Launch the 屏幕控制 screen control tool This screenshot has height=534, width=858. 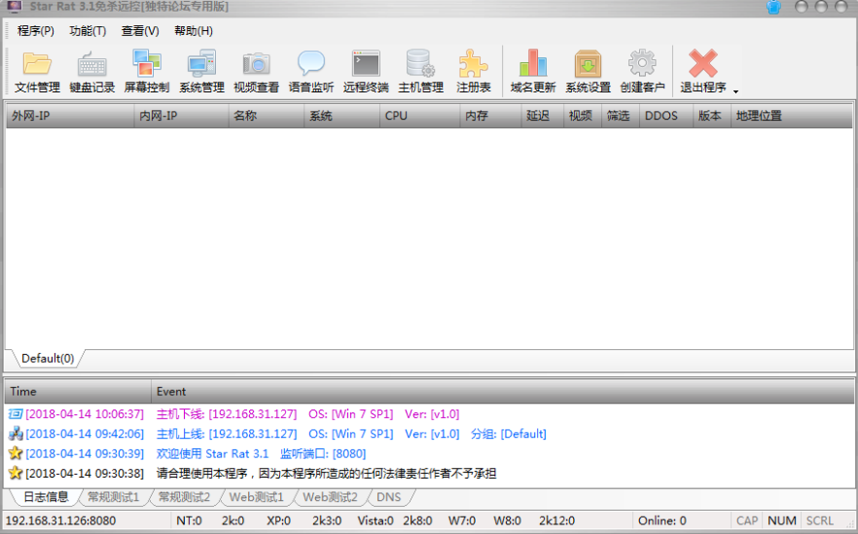tap(147, 72)
